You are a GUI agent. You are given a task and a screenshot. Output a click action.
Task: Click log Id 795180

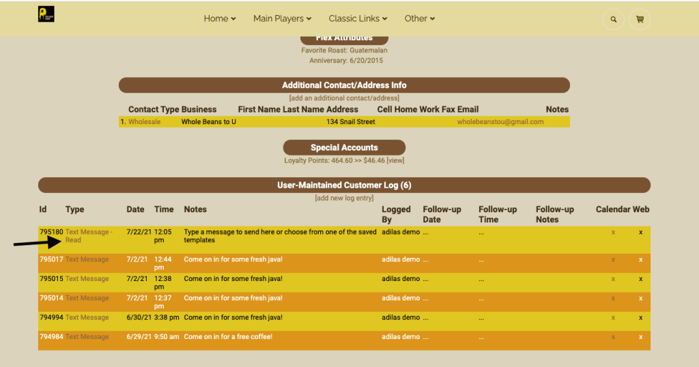[51, 232]
